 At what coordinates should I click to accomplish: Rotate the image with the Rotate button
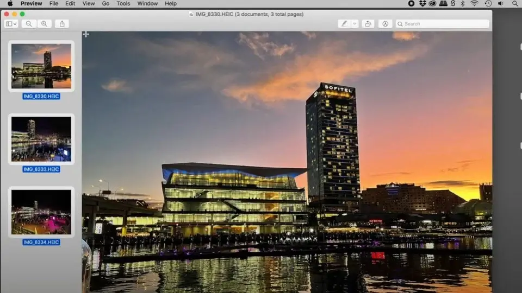368,23
